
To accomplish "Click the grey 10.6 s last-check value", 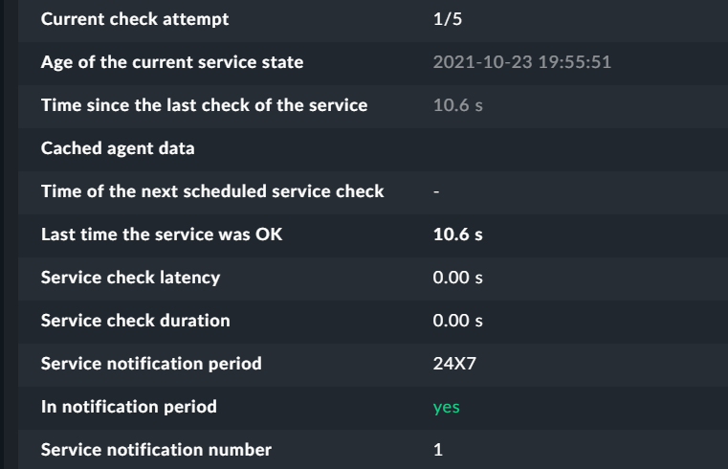I will point(457,105).
